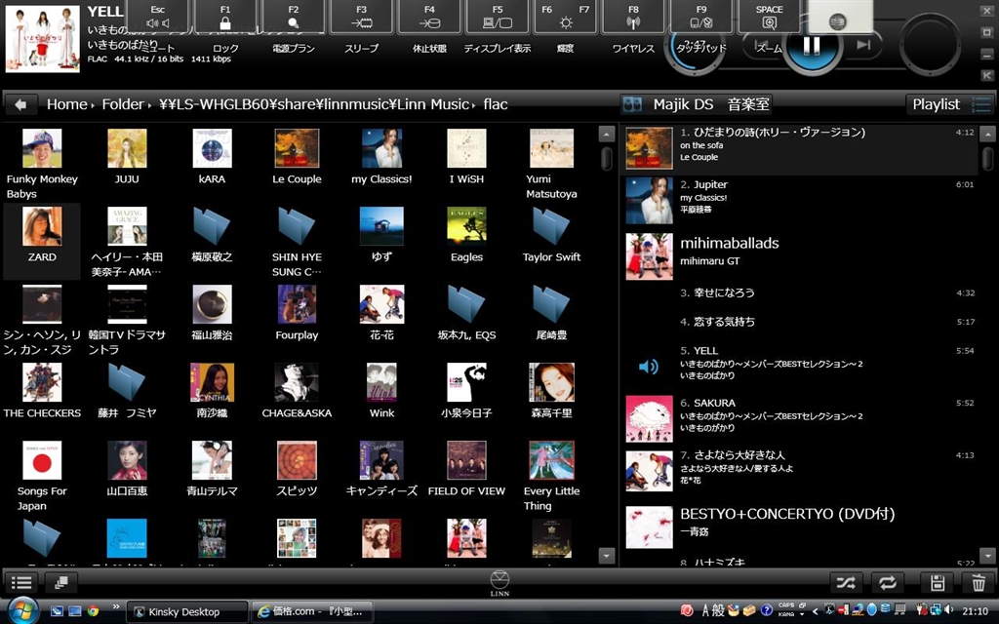Open the Eagles album folder
Image resolution: width=999 pixels, height=624 pixels.
click(466, 235)
